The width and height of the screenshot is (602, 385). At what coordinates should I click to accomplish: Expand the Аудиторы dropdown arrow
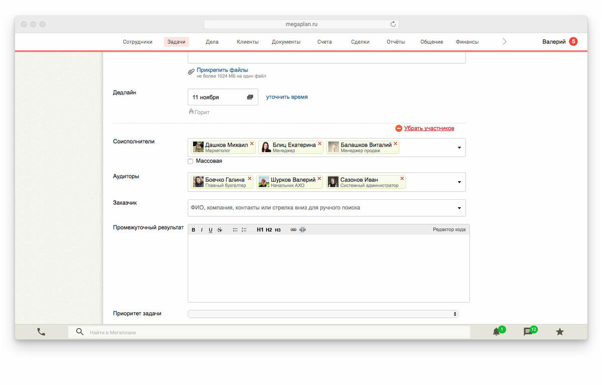459,182
